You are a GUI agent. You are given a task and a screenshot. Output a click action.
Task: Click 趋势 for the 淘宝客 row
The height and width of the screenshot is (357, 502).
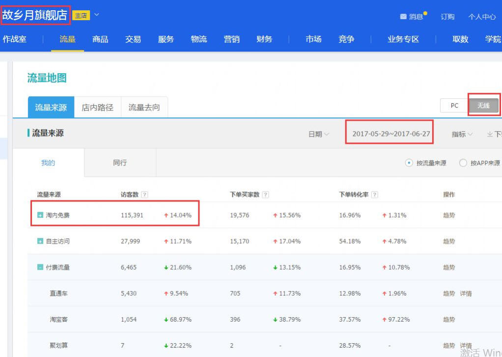tap(449, 319)
